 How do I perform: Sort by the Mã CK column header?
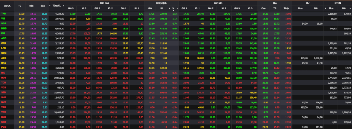point(7,6)
